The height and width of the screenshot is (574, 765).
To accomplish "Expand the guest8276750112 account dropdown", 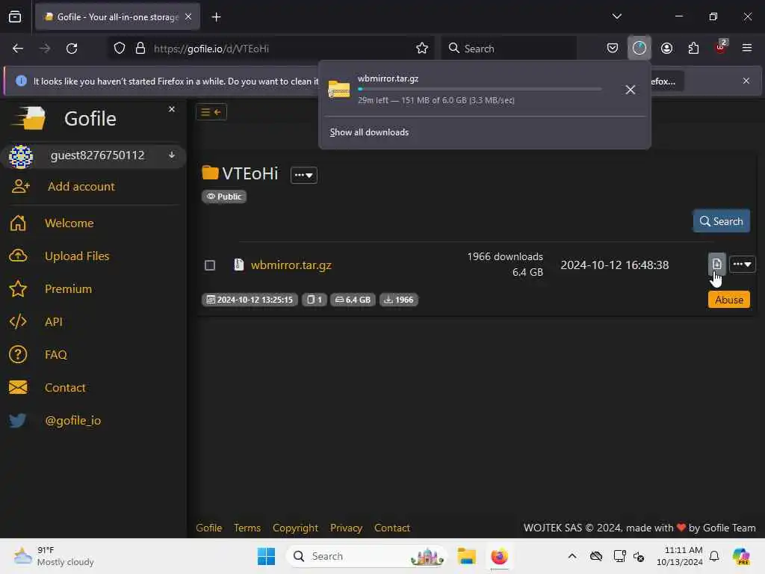I will coord(172,155).
